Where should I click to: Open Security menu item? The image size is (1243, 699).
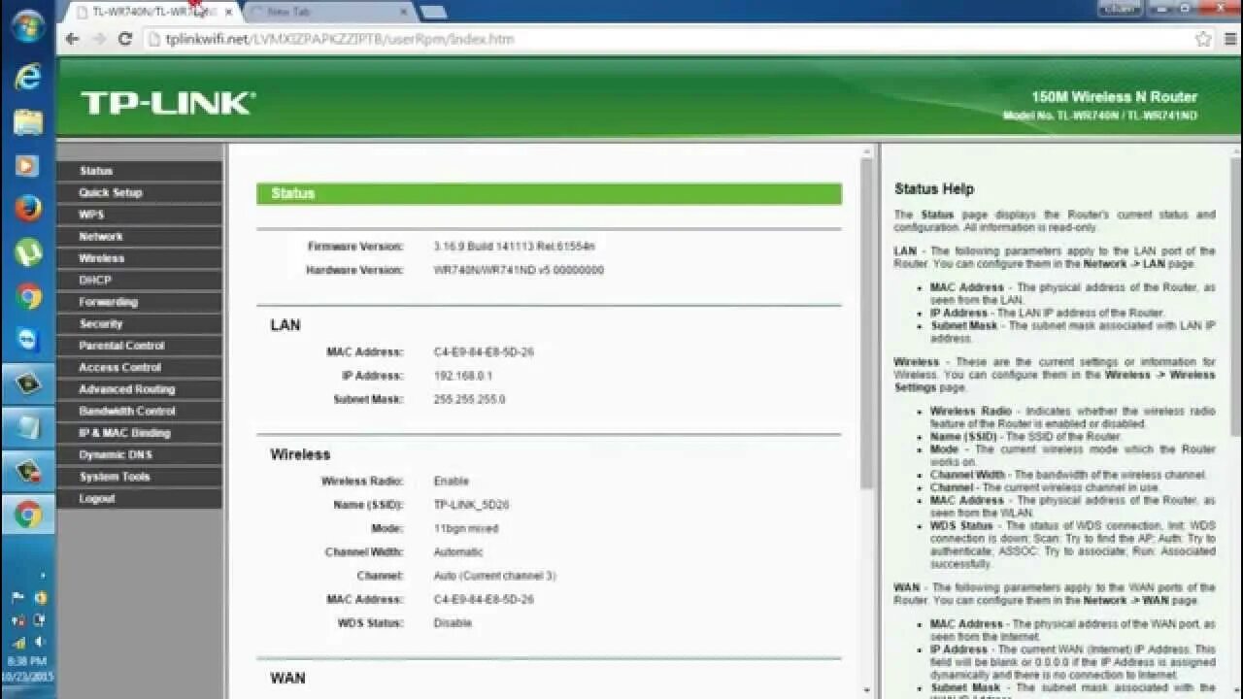coord(139,324)
